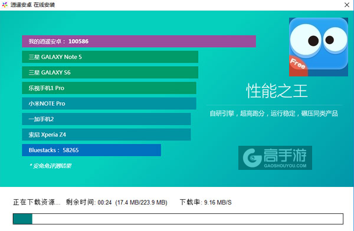Click the 索尼 Xperia Z4 bar
The width and height of the screenshot is (354, 231).
pos(106,135)
